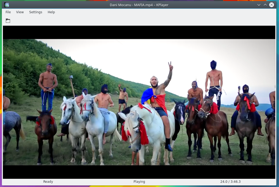Viewport: 279px width, 187px height.
Task: Close the KPlayer window
Action: pos(272,5)
